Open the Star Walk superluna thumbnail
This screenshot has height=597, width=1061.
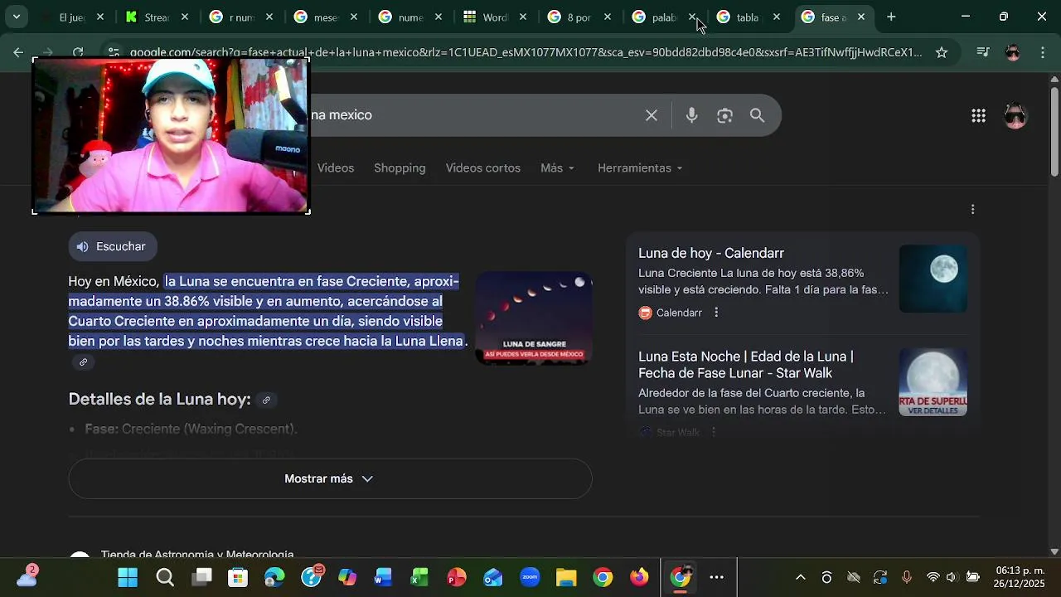pos(933,382)
